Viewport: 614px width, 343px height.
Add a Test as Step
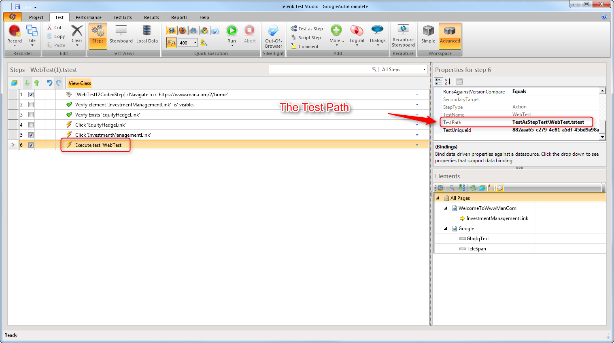tap(307, 29)
